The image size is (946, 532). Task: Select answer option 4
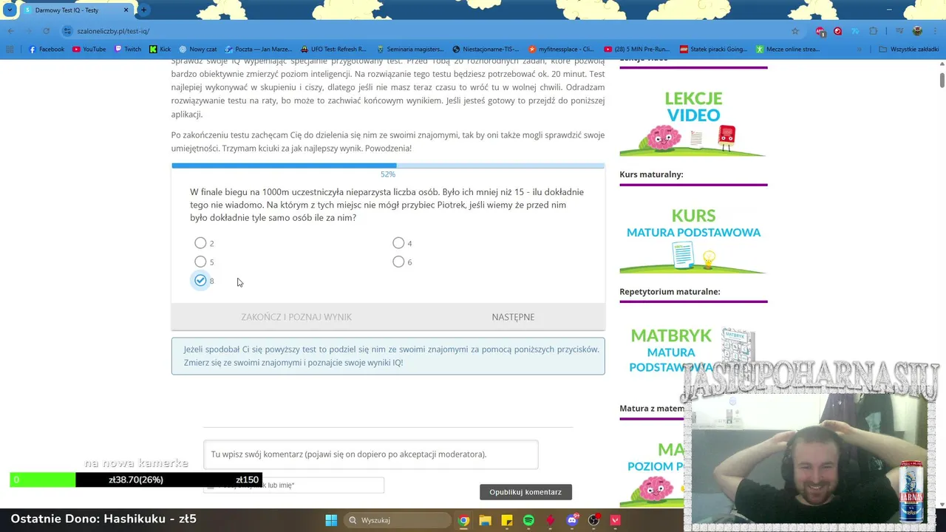[398, 243]
